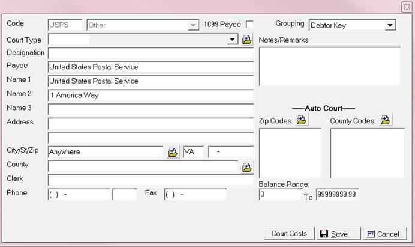The height and width of the screenshot is (247, 415).
Task: Click the City/St/Zip lookup folder icon
Action: [173, 152]
